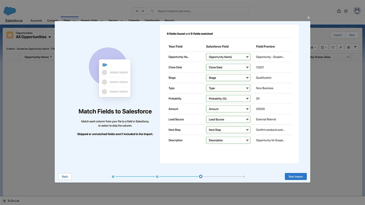The width and height of the screenshot is (365, 205).
Task: Open the list view controls gear dropdown
Action: pos(312,47)
